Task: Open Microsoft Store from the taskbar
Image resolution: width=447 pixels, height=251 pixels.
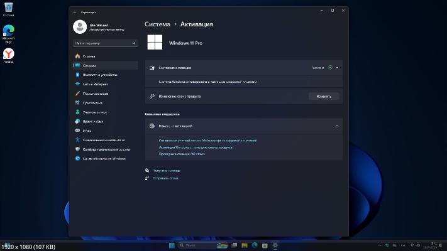Action: [265, 245]
